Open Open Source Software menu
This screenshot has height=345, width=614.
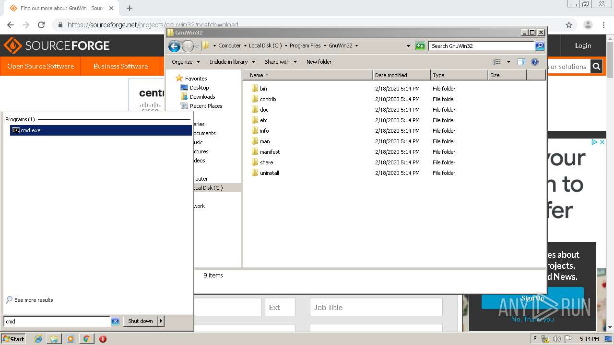[40, 66]
